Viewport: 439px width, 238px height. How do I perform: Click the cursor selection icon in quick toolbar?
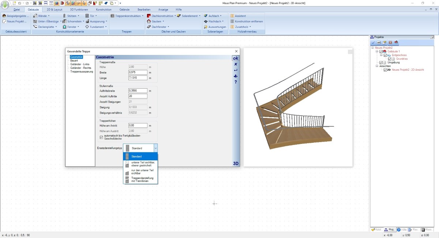(84, 3)
